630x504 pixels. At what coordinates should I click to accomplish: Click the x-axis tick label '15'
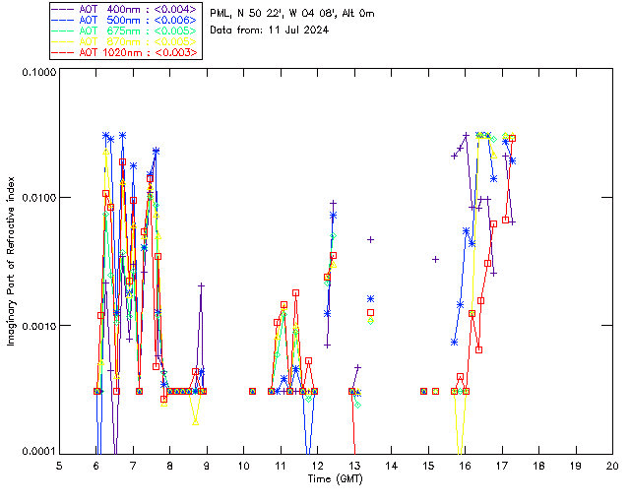(428, 466)
